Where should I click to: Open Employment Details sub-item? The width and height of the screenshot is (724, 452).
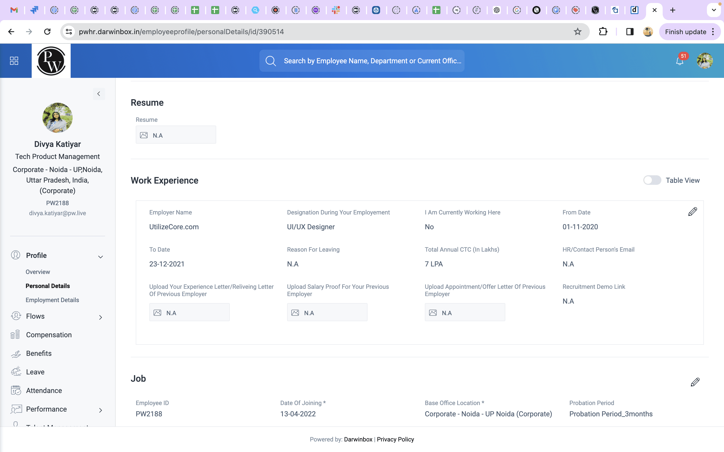[x=52, y=300]
